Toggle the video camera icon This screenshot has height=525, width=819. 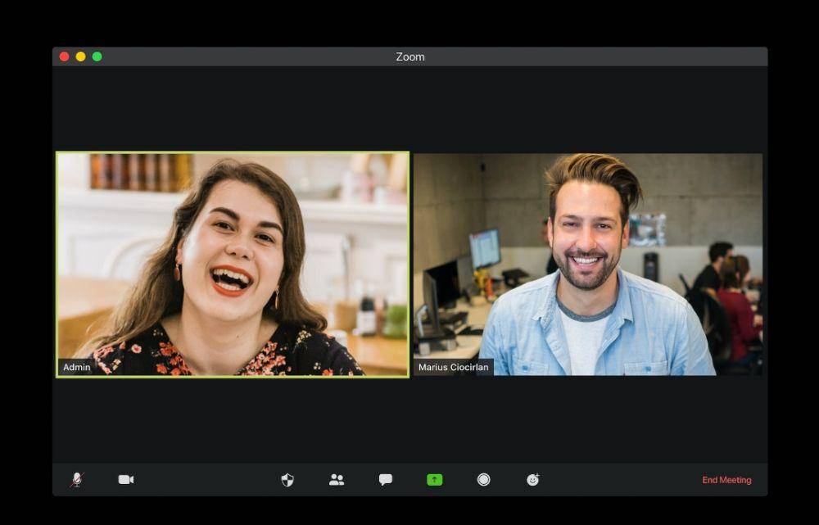coord(126,480)
